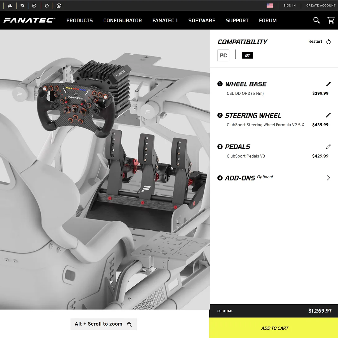Click the Fanatec logo
Viewport: 338px width, 338px height.
(29, 20)
